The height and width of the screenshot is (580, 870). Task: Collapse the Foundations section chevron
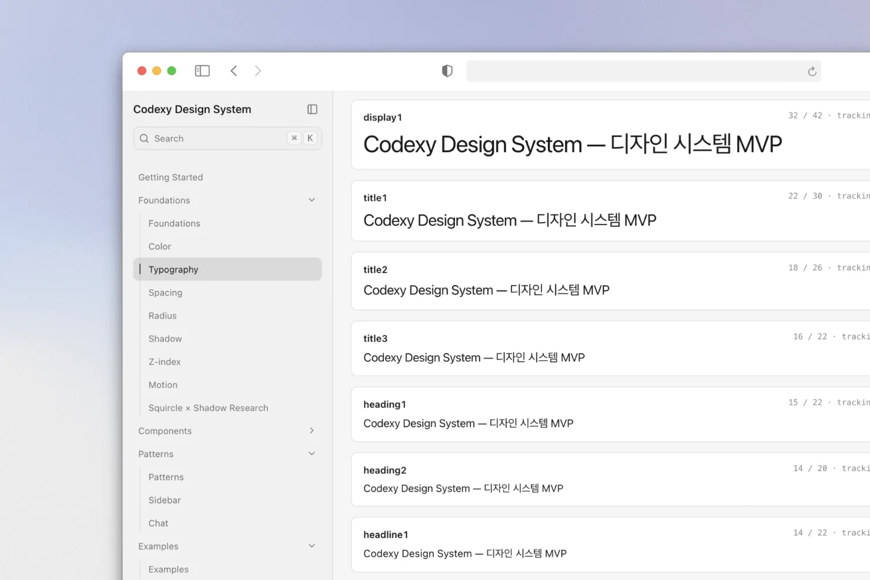pos(312,200)
